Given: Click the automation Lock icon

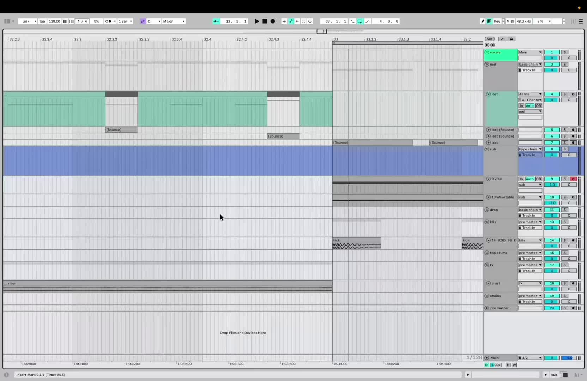Looking at the screenshot, I should click(x=512, y=39).
